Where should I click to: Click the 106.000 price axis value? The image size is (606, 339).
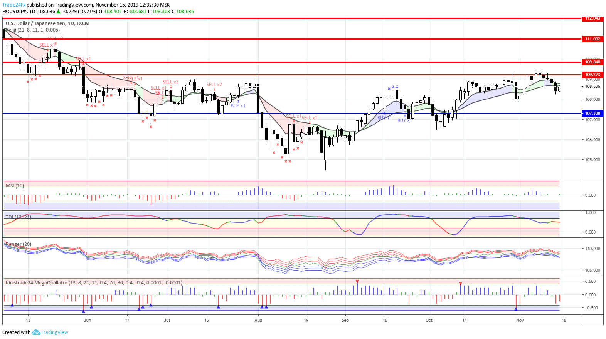(593, 140)
